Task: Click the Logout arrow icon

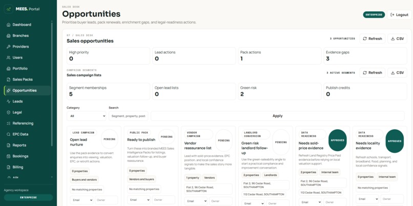Action: 392,15
